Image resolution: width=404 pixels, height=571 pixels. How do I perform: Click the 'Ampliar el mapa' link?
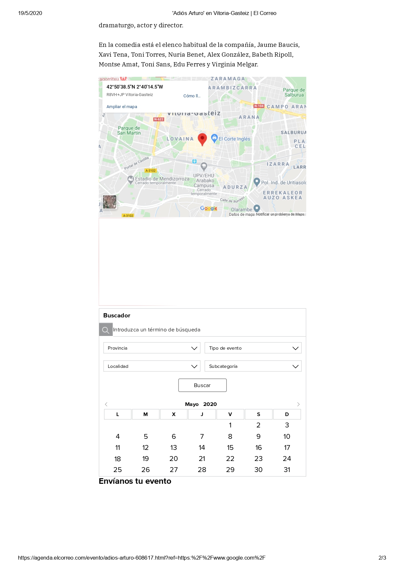pyautogui.click(x=122, y=107)
